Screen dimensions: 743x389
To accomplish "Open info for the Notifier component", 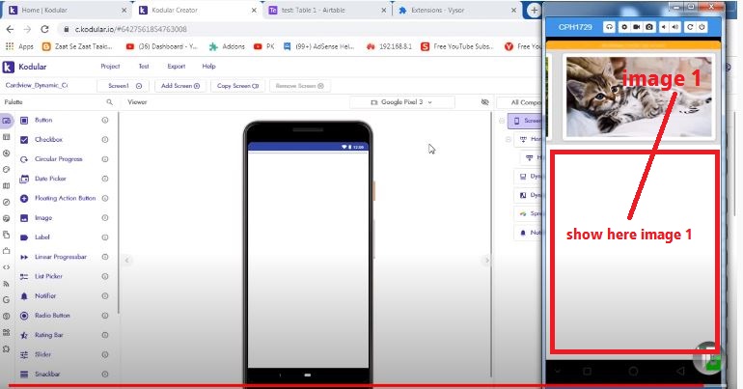I will [x=105, y=296].
